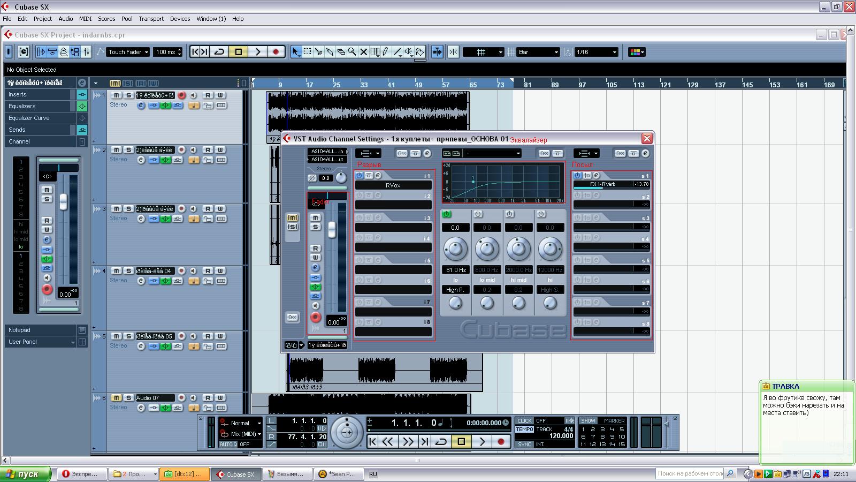Start recording from the Transport panel
The height and width of the screenshot is (482, 856).
[x=501, y=442]
